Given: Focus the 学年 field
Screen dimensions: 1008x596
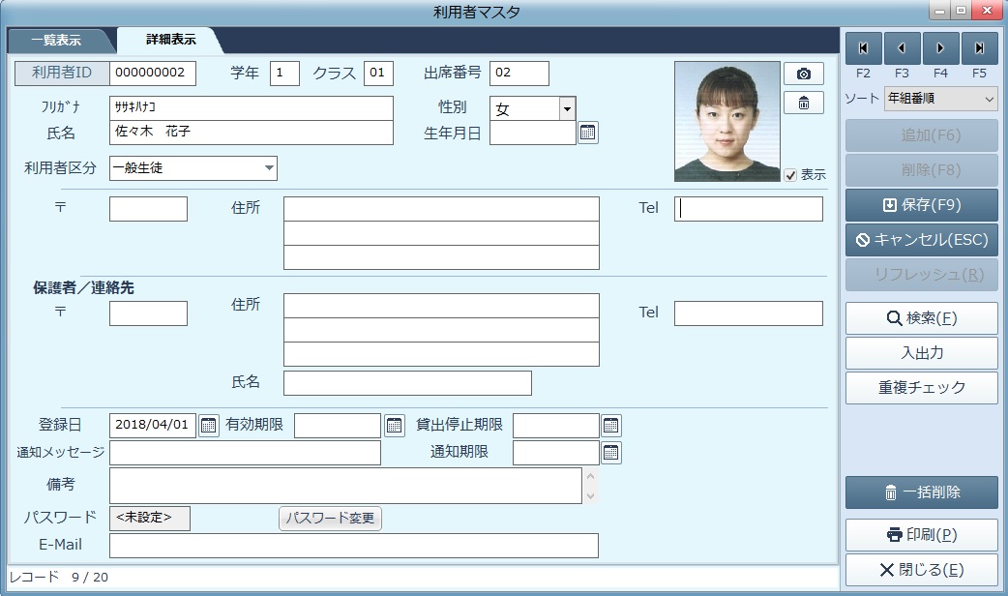Looking at the screenshot, I should point(284,74).
